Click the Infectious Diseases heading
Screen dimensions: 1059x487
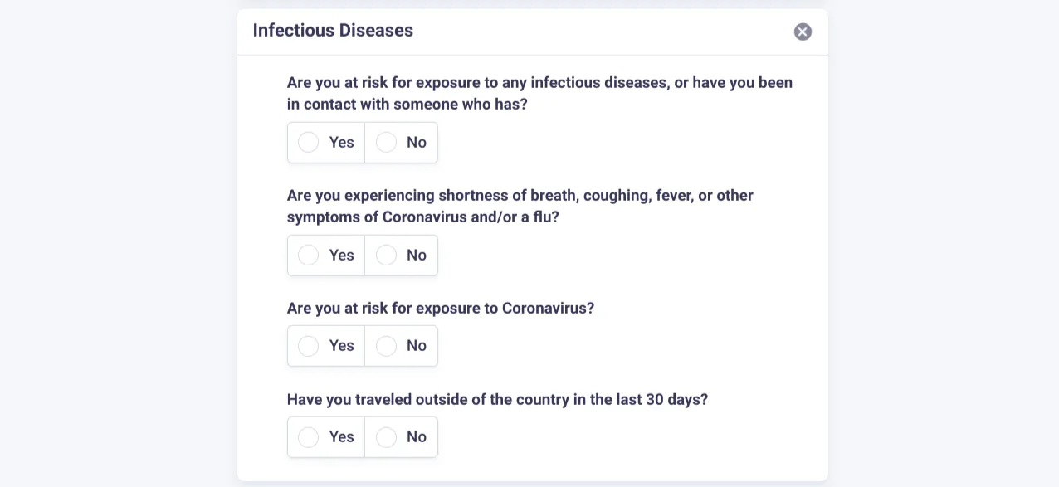point(333,30)
